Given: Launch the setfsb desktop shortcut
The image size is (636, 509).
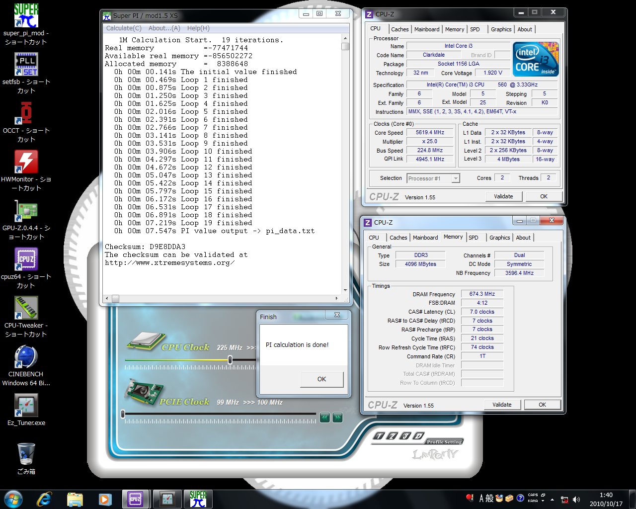Looking at the screenshot, I should tap(26, 73).
